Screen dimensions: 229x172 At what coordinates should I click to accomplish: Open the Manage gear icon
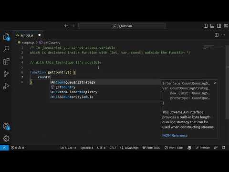tap(6, 139)
